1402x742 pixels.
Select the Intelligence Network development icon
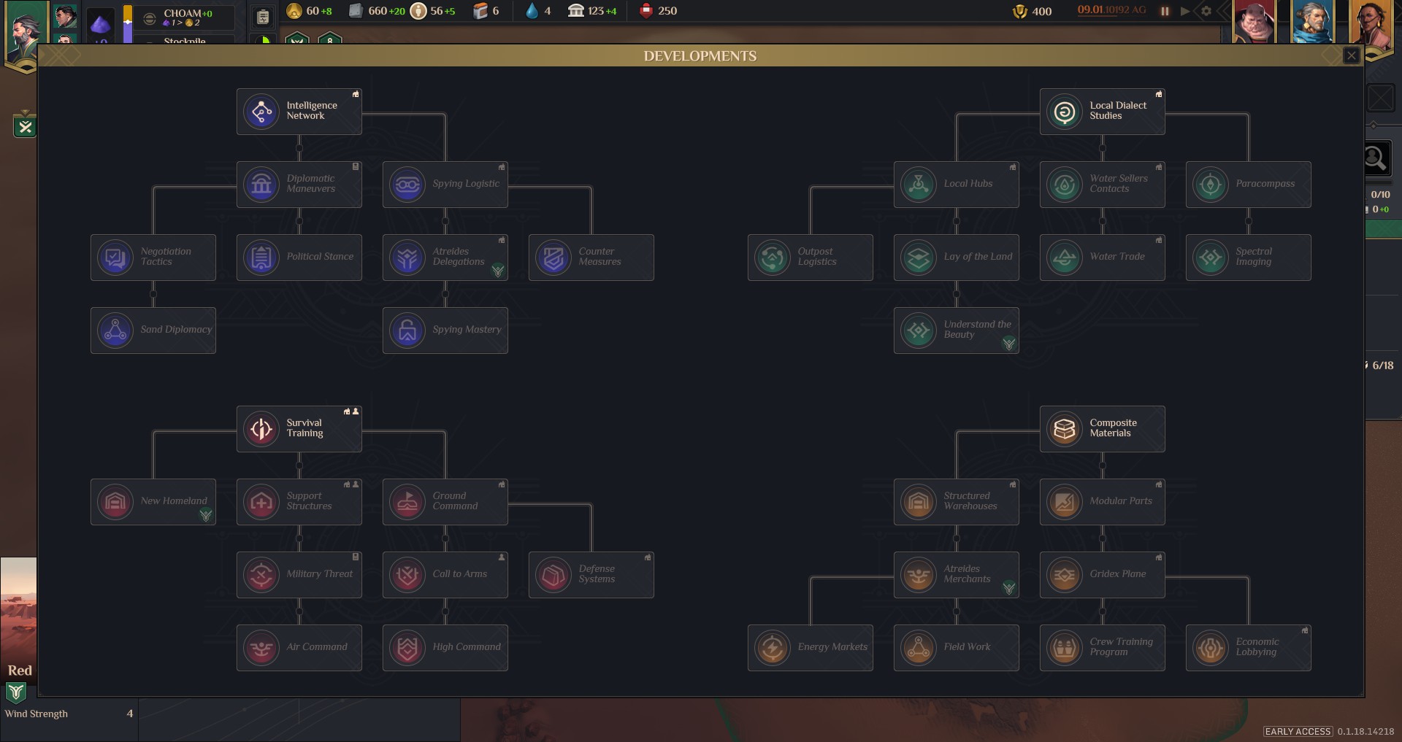[x=261, y=112]
